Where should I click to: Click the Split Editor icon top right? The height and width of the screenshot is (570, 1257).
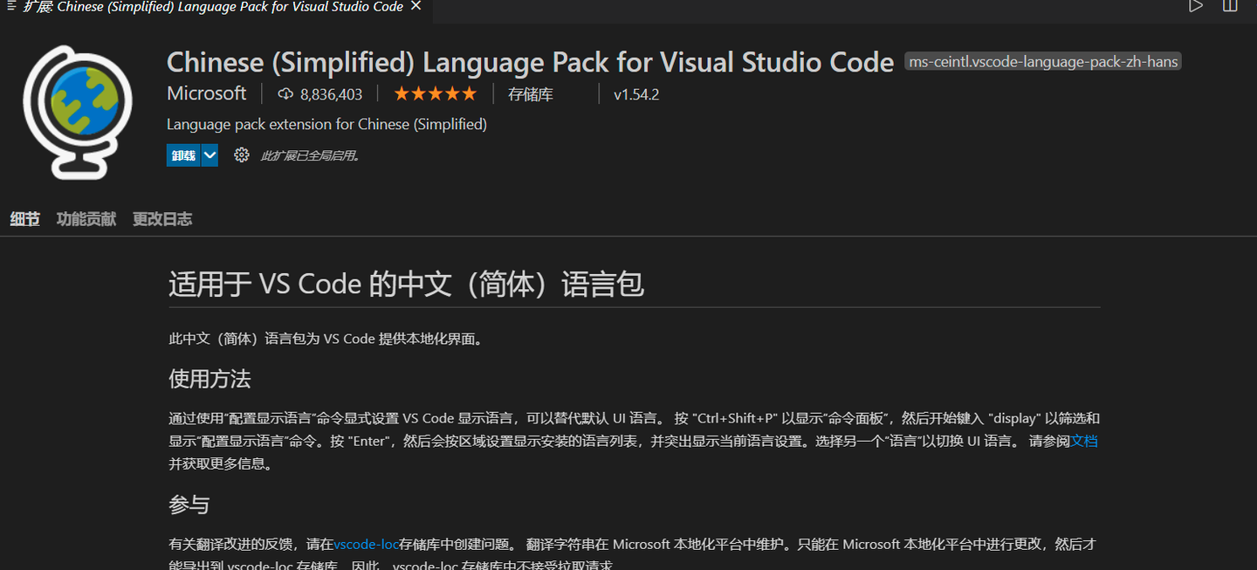(1230, 6)
